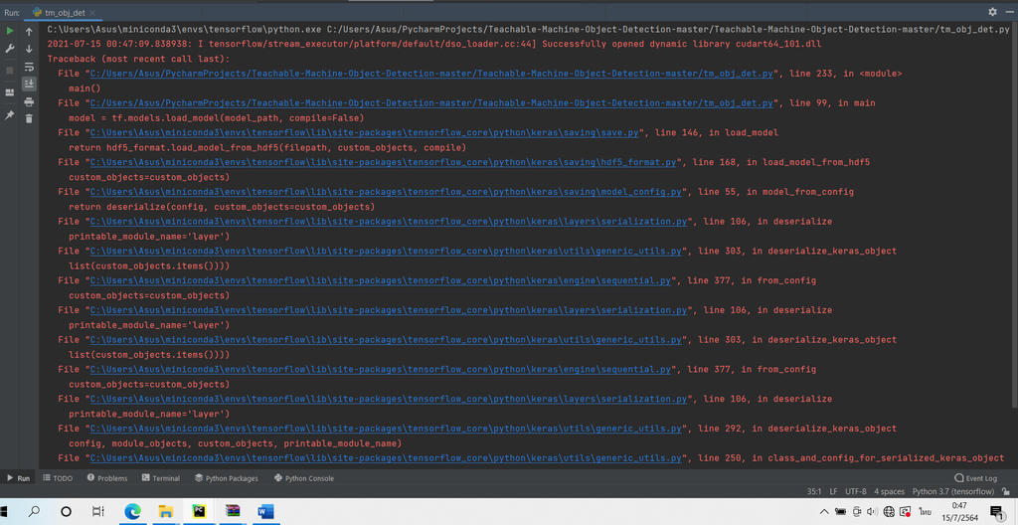Open Windows search from the taskbar
The width and height of the screenshot is (1018, 525).
coord(35,512)
